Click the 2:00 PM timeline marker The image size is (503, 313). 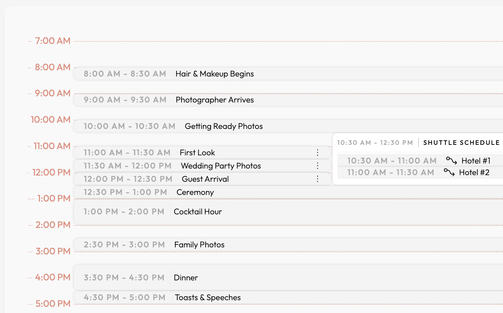tap(53, 225)
